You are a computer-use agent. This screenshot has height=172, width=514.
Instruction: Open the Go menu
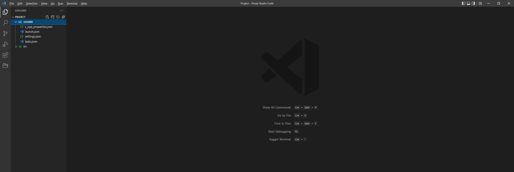(53, 3)
